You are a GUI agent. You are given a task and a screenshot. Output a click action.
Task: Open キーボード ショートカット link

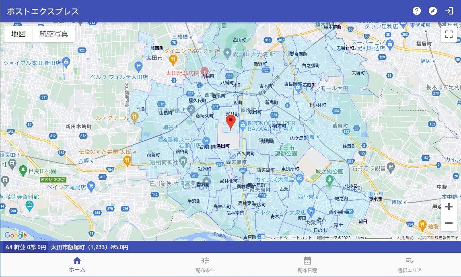(x=287, y=238)
